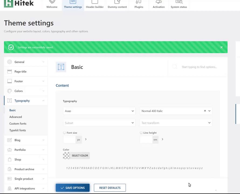The height and width of the screenshot is (194, 240).
Task: Click the Shop bag icon
Action: pyautogui.click(x=9, y=160)
